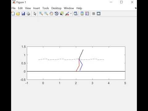Activate the Zoom In magnifier tool
Image resolution: width=148 pixels, height=111 pixels.
[x=41, y=14]
